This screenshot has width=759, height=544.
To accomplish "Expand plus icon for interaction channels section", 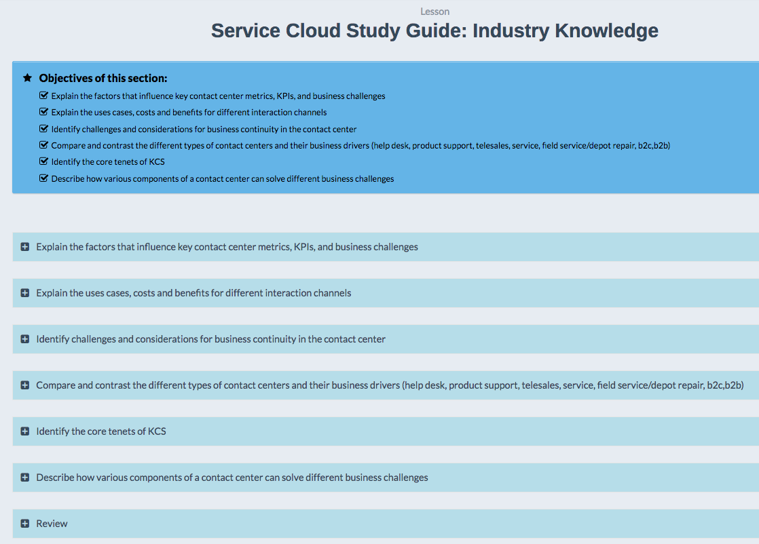I will pyautogui.click(x=25, y=293).
